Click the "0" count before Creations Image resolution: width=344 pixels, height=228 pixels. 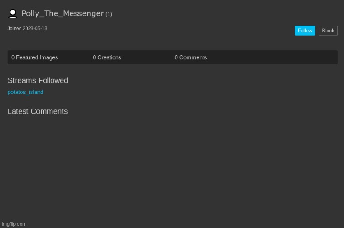[94, 57]
